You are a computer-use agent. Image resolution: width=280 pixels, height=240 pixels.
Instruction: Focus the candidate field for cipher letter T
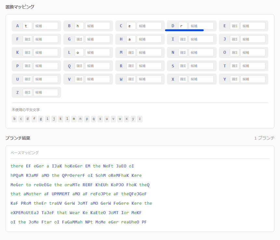coord(253,66)
